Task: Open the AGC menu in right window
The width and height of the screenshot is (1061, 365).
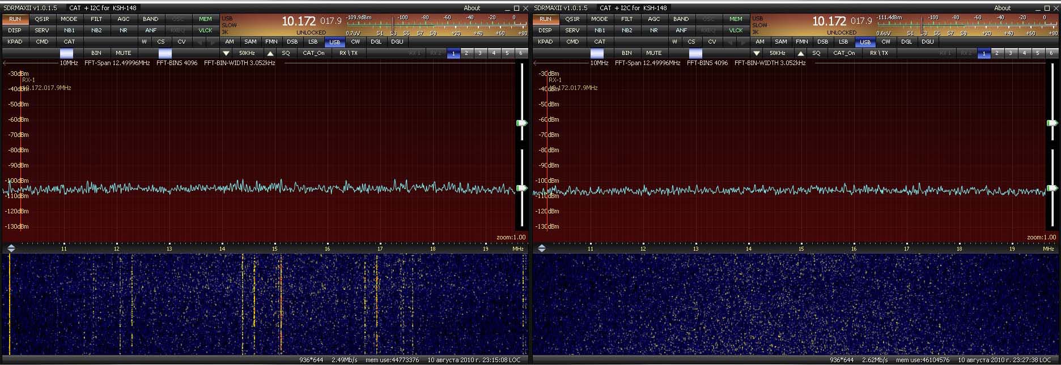Action: click(653, 19)
